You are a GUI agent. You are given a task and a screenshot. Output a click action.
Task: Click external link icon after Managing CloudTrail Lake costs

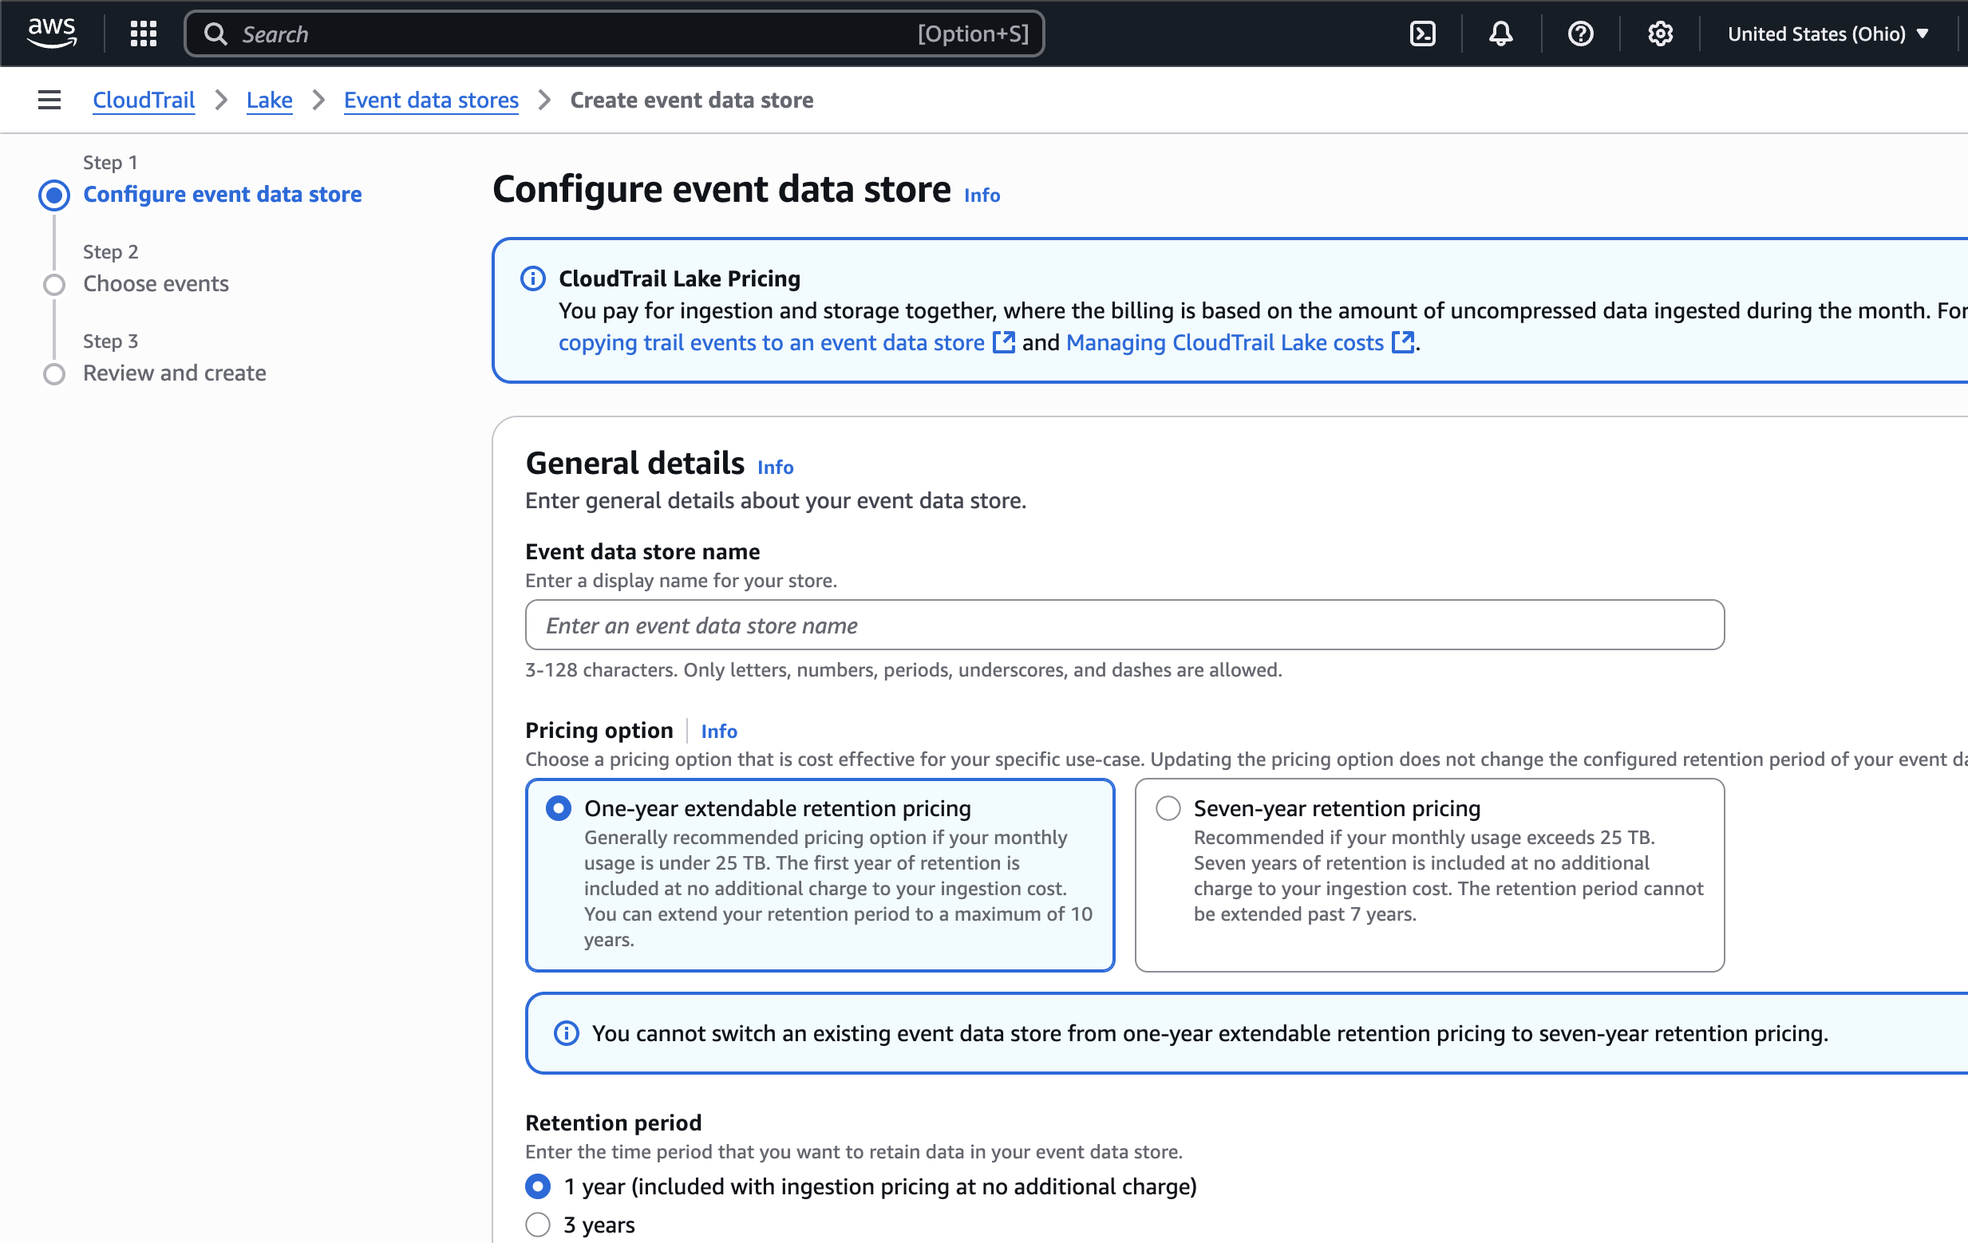[x=1402, y=342]
